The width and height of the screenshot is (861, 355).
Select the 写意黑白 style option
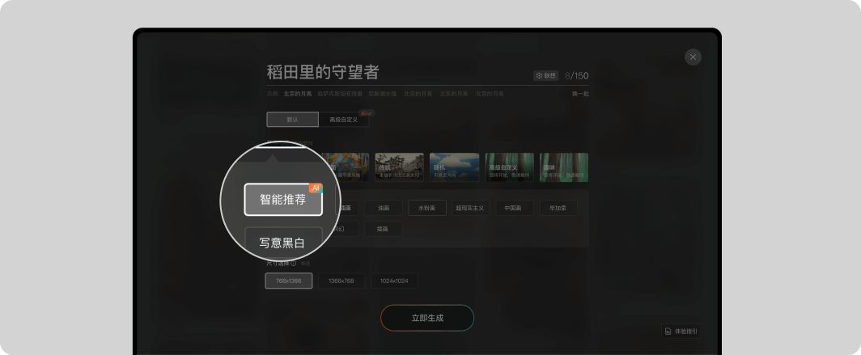(283, 241)
